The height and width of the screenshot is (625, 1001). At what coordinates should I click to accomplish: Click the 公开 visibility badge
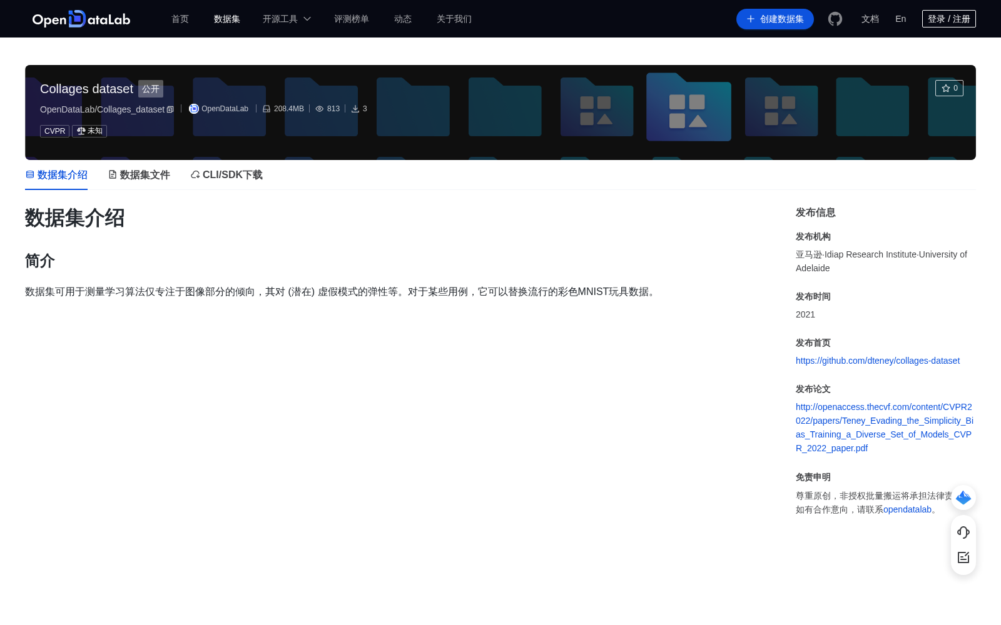[x=151, y=89]
